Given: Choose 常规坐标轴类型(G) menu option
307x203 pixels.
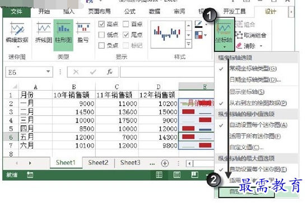Looking at the screenshot, I should (257, 69).
